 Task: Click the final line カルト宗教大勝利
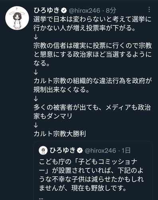click(60, 134)
